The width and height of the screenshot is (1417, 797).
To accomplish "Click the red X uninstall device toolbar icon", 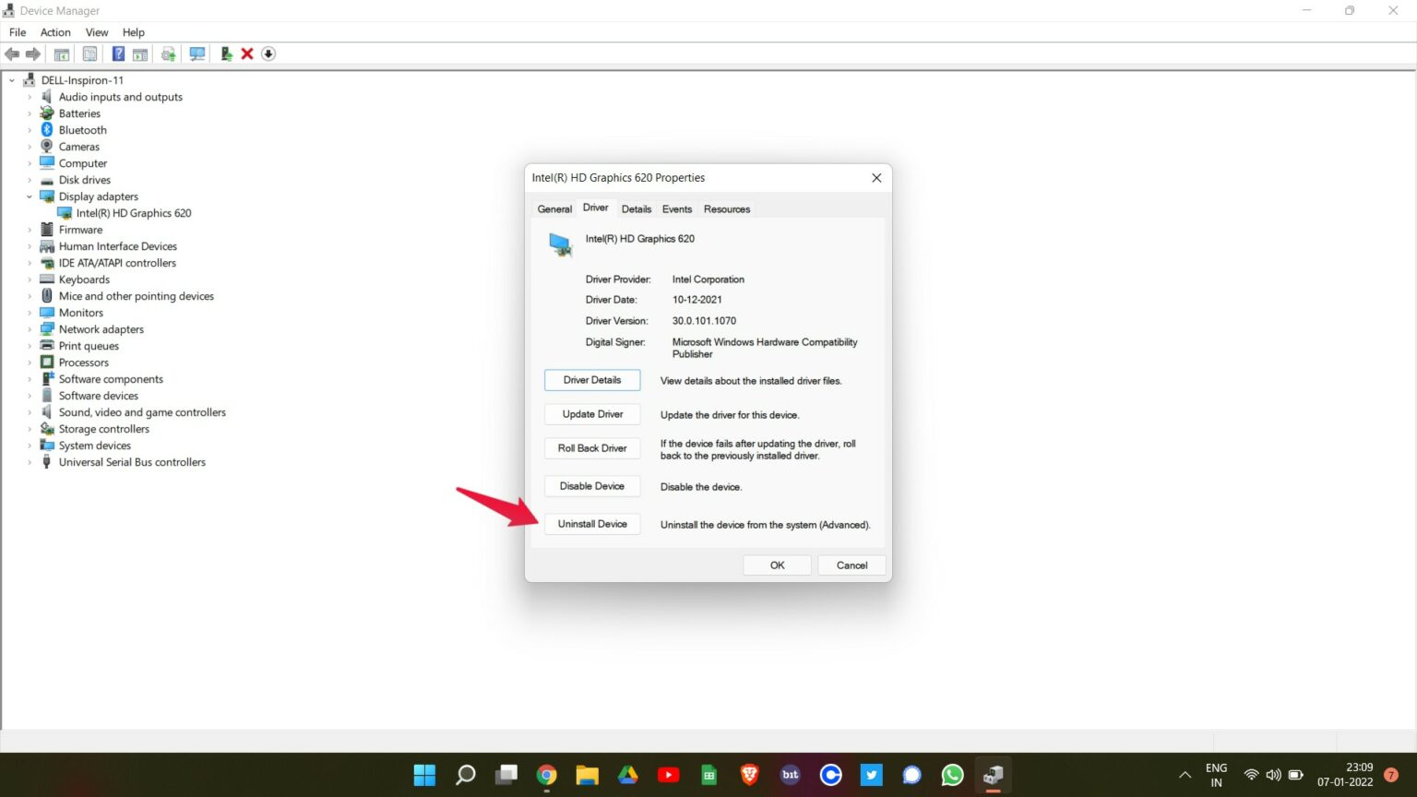I will (x=246, y=54).
